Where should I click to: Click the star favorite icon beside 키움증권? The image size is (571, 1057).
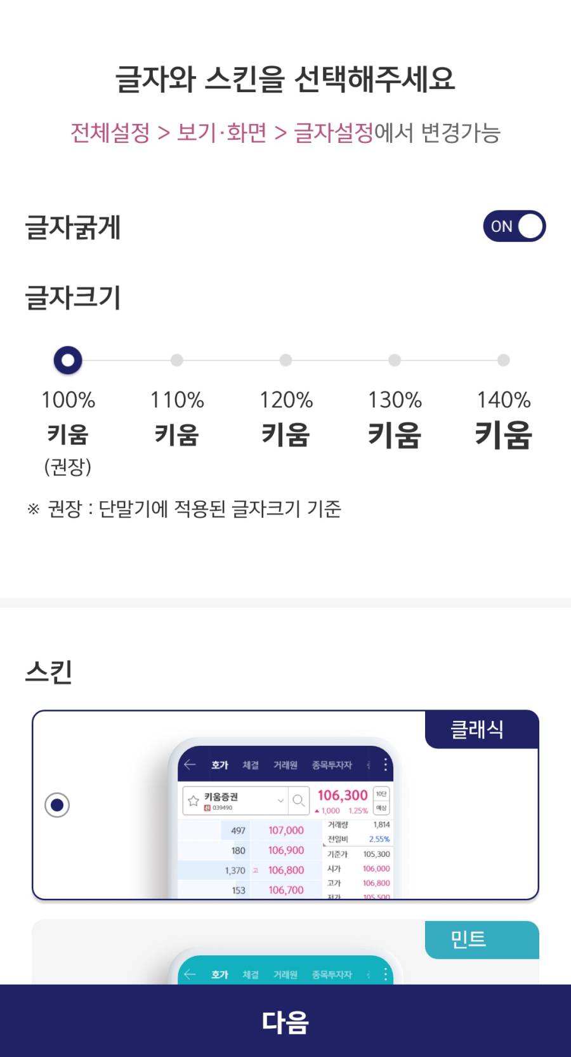pos(193,800)
